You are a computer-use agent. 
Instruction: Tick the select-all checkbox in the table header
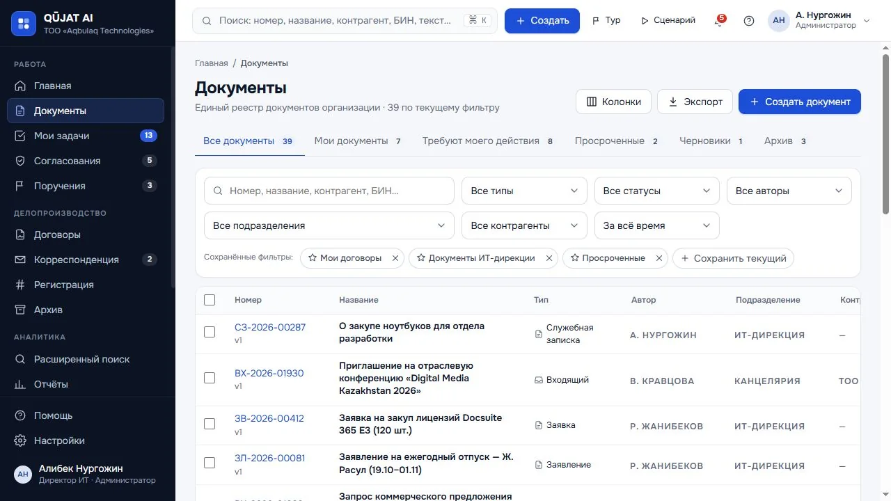[210, 300]
